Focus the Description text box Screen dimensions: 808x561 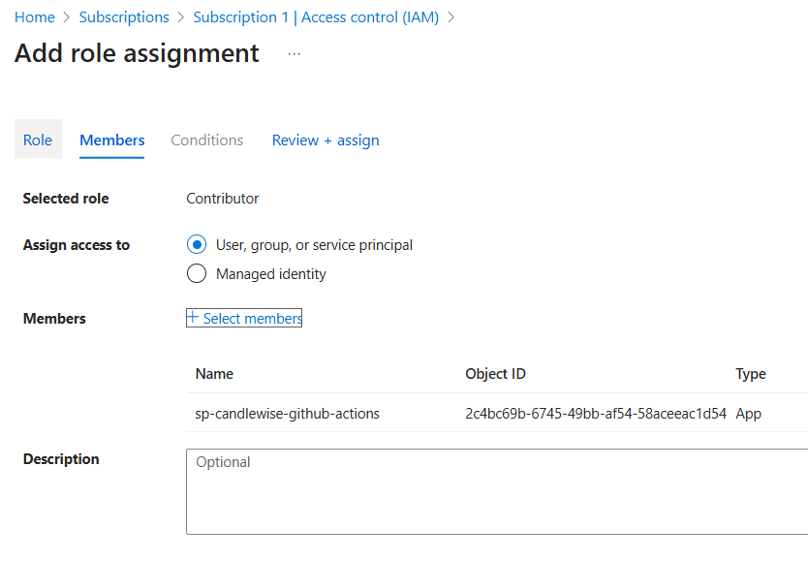click(496, 491)
